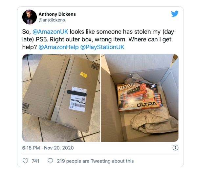Click the 741 likes count
The image size is (197, 173).
coord(35,161)
